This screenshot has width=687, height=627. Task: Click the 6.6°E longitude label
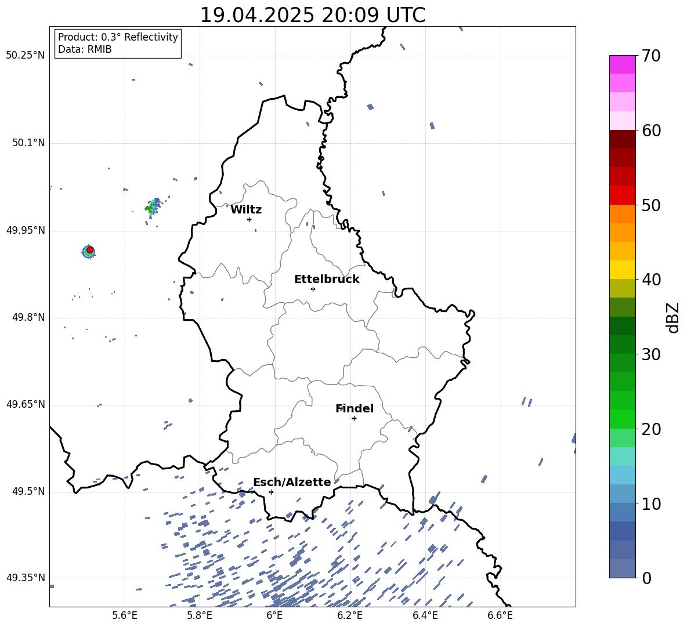tap(500, 615)
